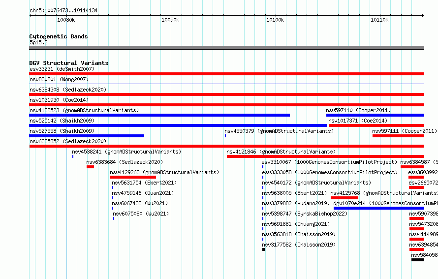The image size is (438, 279).
Task: Click esv3333058 1000Genomes pilot label
Action: (330, 172)
